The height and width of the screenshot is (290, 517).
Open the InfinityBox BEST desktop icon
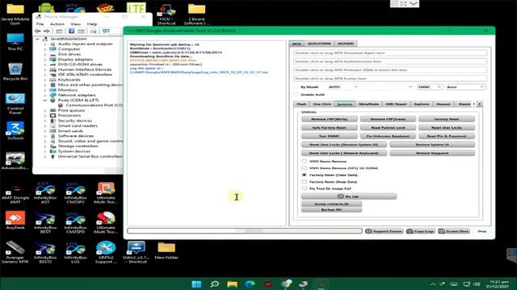(x=45, y=223)
